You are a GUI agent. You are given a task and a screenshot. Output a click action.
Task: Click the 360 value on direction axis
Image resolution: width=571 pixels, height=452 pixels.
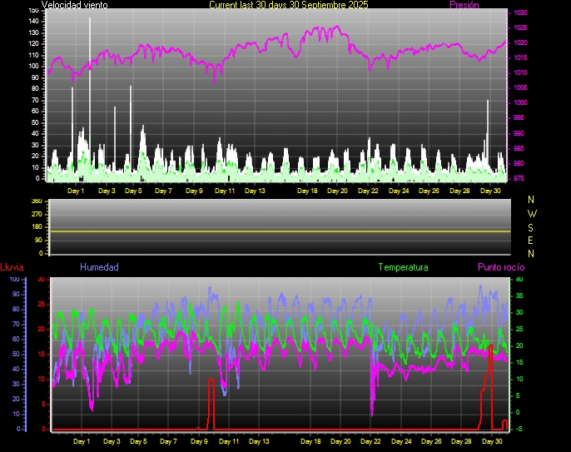tap(36, 202)
